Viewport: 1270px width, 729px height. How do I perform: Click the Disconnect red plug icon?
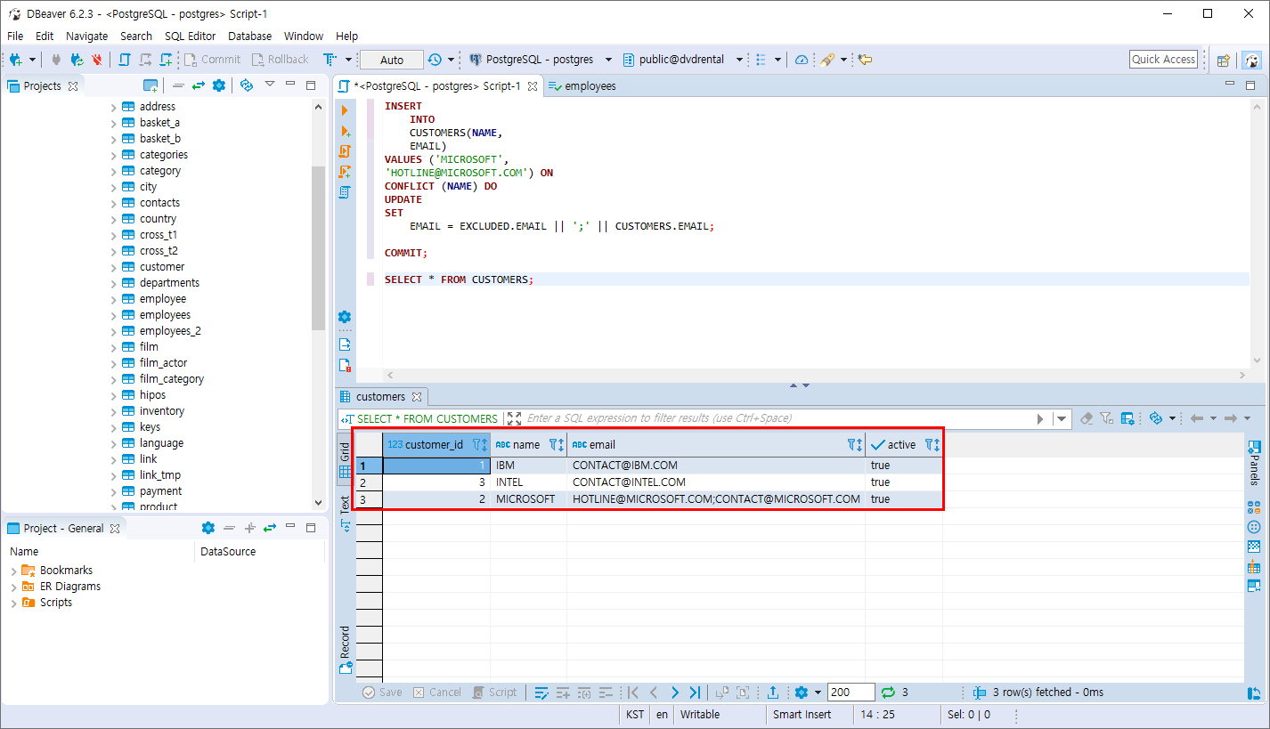coord(96,60)
